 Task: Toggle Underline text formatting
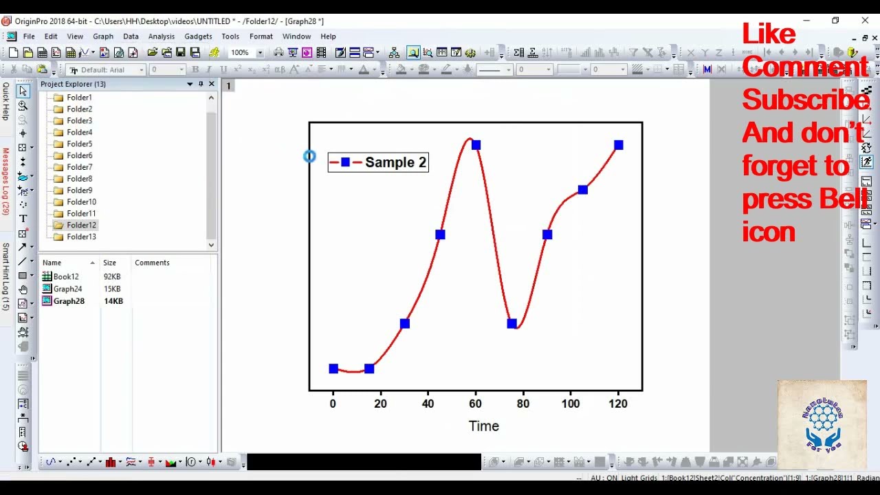coord(223,69)
